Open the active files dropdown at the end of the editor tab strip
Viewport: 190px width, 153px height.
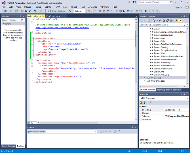(x=136, y=16)
